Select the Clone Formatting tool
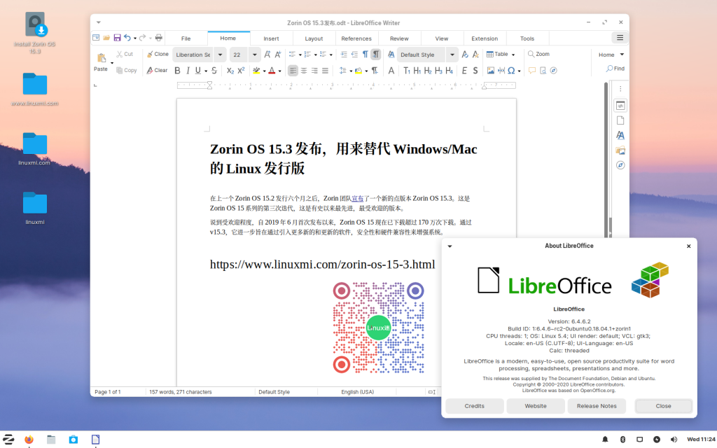The height and width of the screenshot is (448, 717). point(158,53)
